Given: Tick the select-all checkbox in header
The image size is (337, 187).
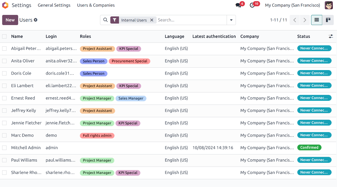Looking at the screenshot, I should coord(4,36).
